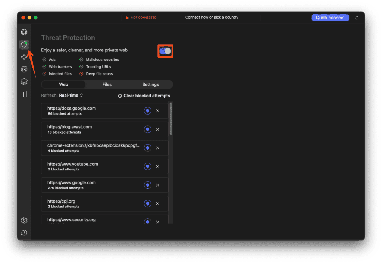This screenshot has width=382, height=263.
Task: Open the Dark Web Monitor target icon
Action: point(24,69)
